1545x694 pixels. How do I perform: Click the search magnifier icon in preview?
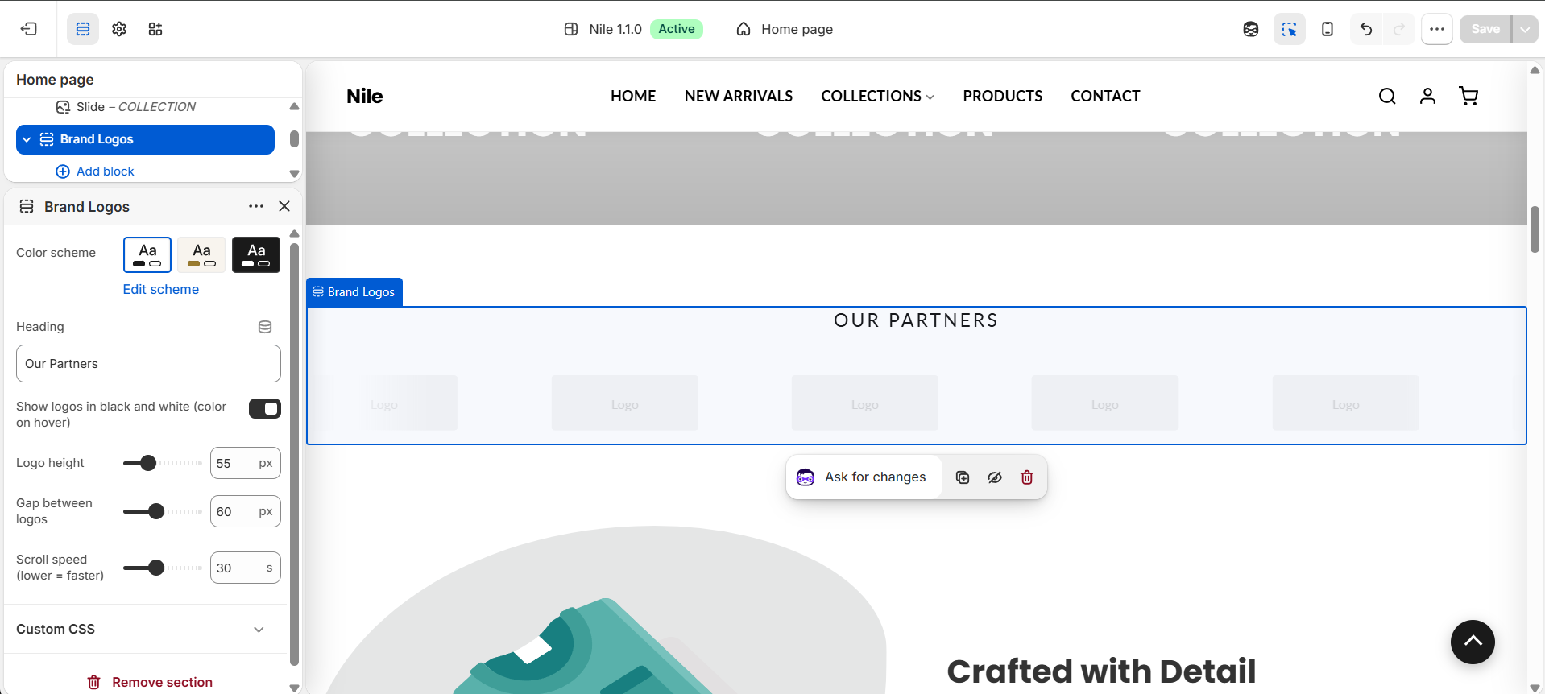tap(1387, 96)
